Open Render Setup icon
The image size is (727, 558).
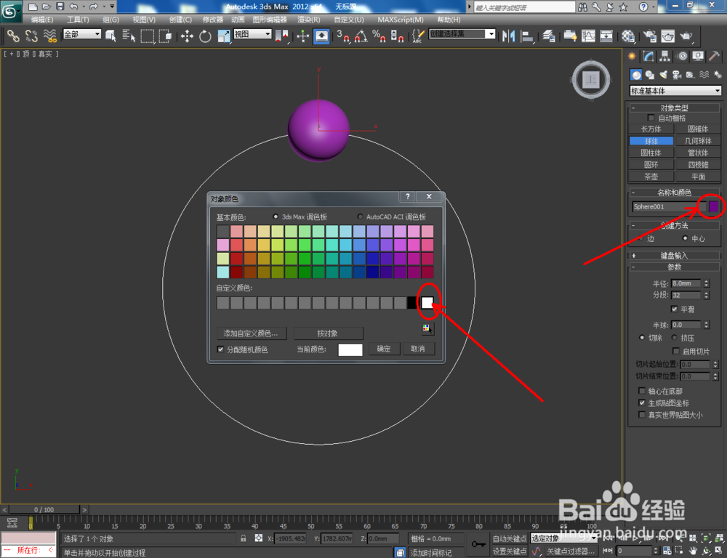tap(650, 36)
